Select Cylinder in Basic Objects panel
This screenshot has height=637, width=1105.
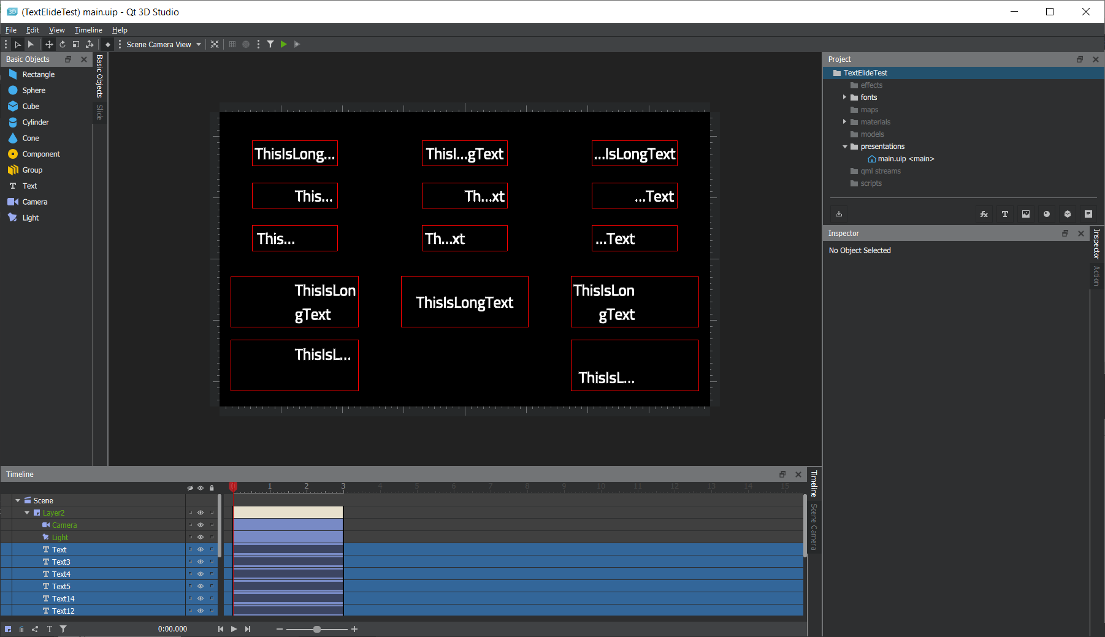click(36, 123)
